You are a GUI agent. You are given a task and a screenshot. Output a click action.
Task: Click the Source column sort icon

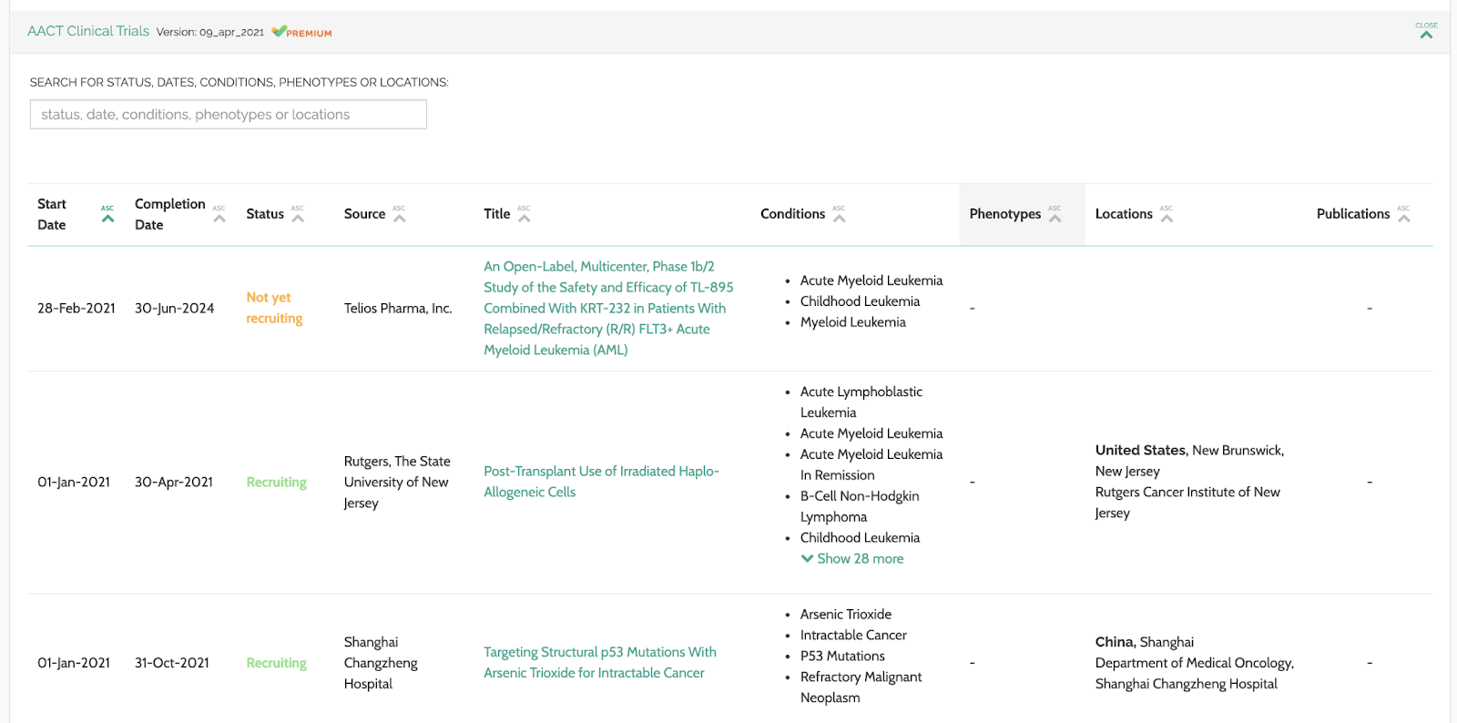click(x=399, y=218)
